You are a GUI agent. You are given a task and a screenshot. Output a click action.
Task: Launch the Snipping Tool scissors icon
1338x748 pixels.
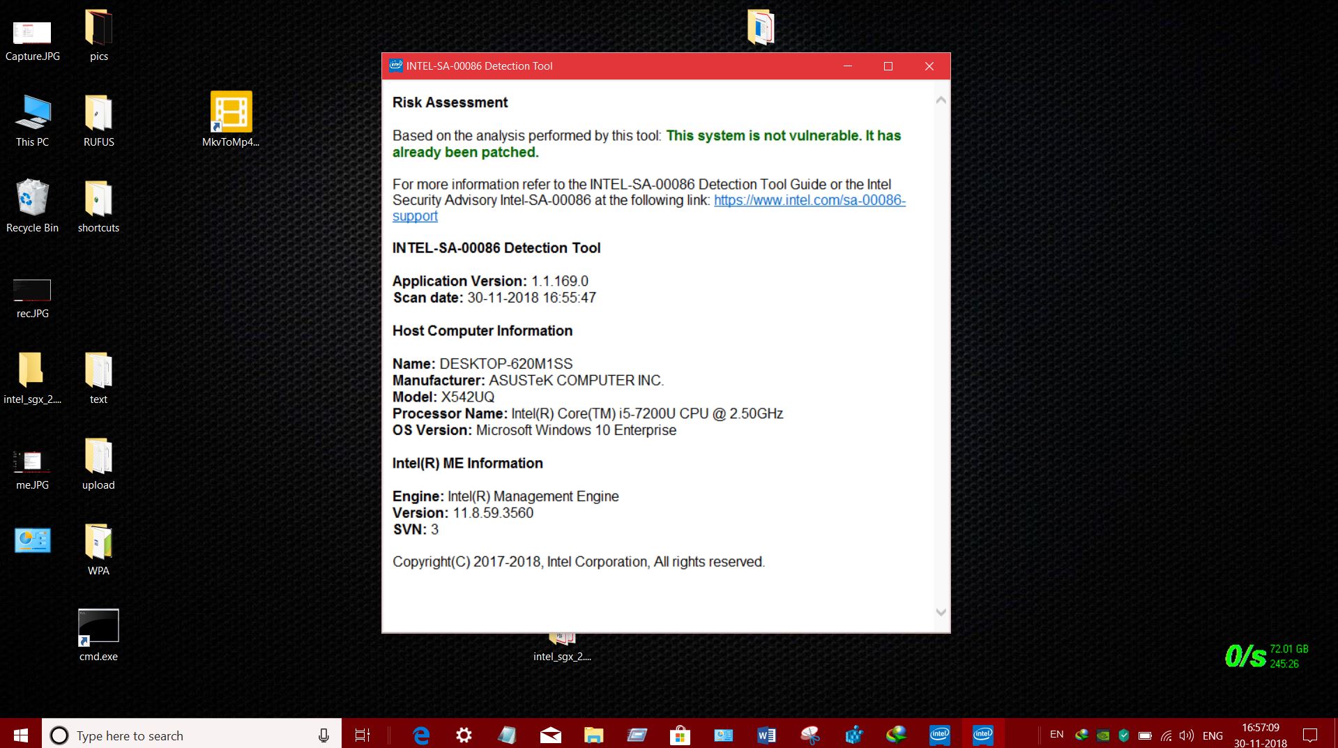pos(809,735)
